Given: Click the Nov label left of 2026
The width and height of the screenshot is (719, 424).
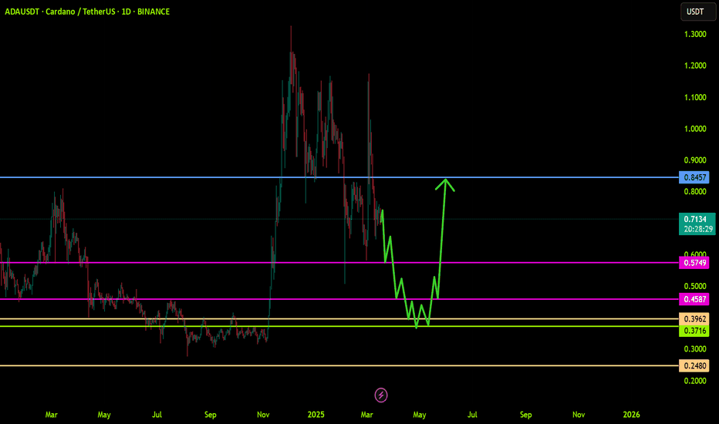Looking at the screenshot, I should point(579,415).
